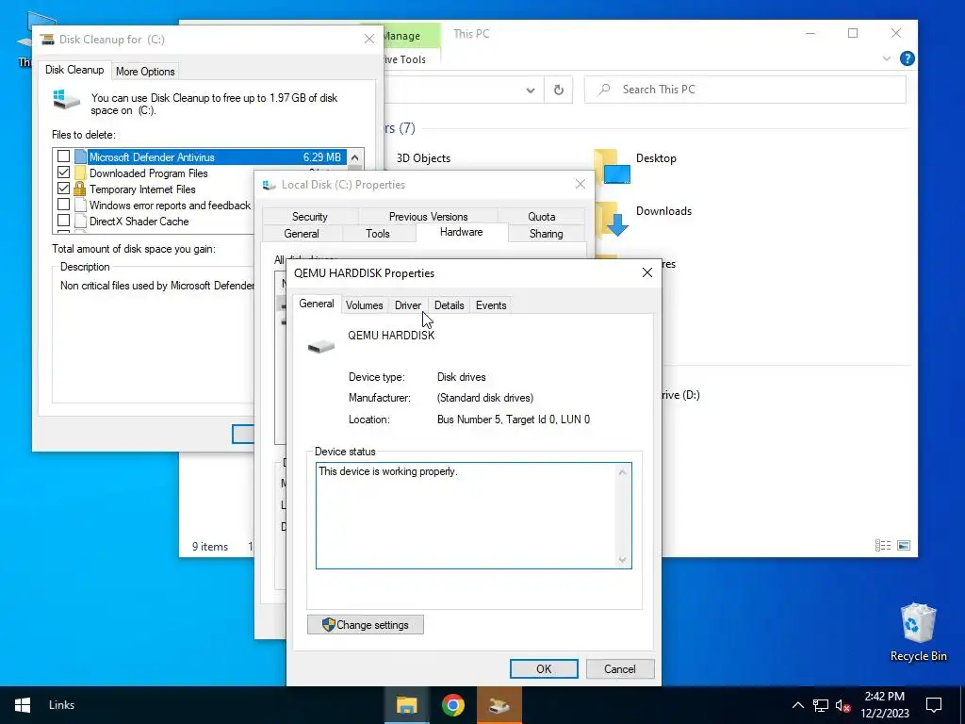Select the Events tab

tap(490, 305)
